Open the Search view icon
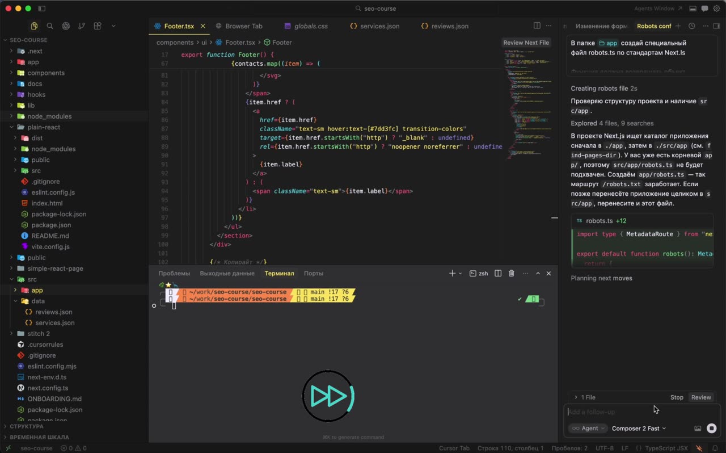 click(x=50, y=26)
